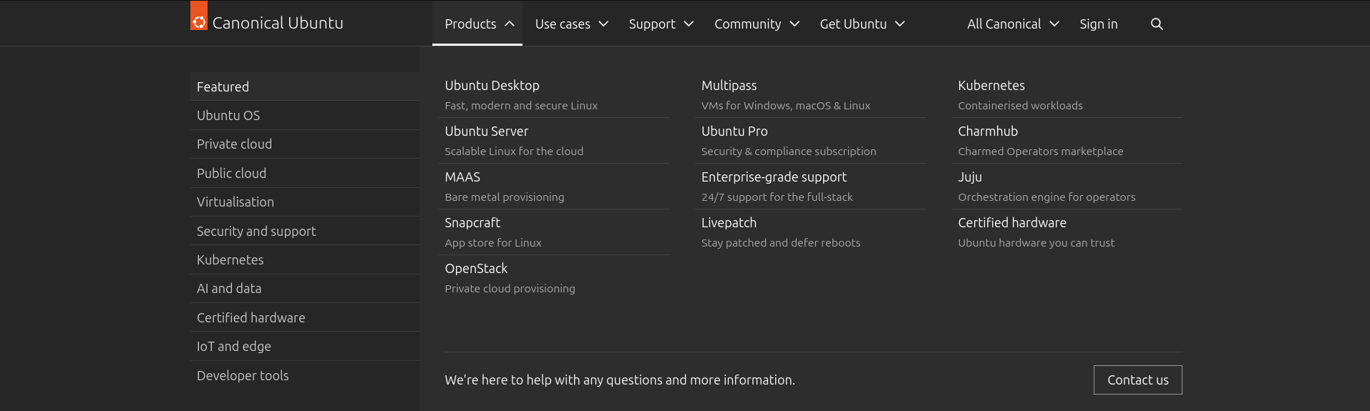Open the Snapcraft product link
The width and height of the screenshot is (1370, 411).
pyautogui.click(x=472, y=222)
